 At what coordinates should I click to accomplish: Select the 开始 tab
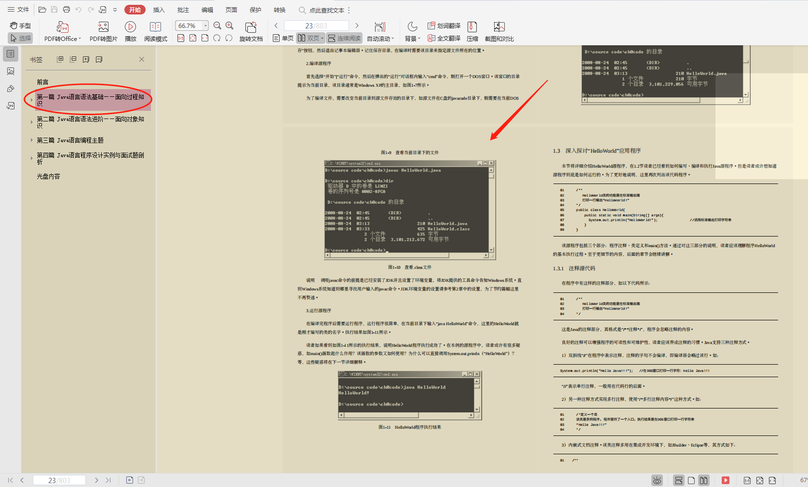tap(135, 10)
